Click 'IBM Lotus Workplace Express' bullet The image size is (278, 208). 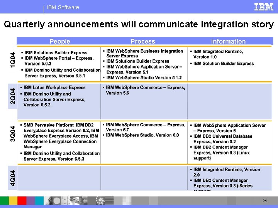click(x=54, y=87)
